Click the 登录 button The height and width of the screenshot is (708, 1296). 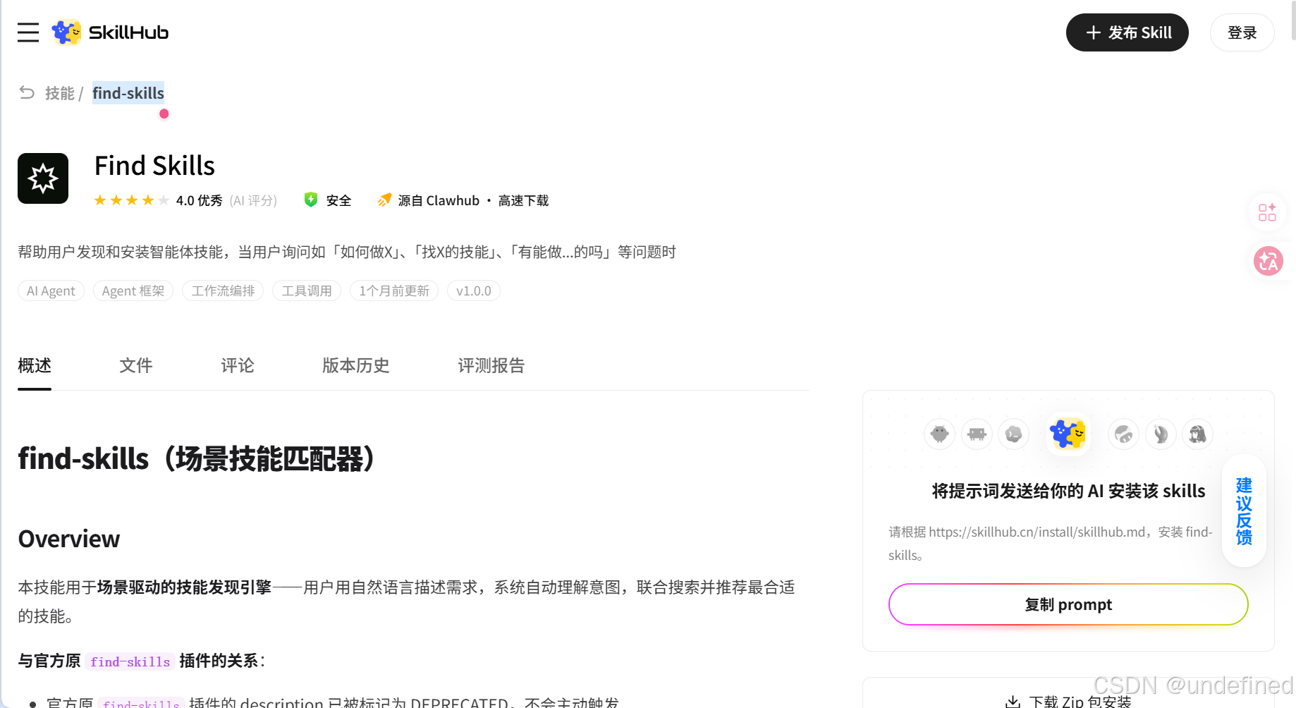click(x=1242, y=32)
